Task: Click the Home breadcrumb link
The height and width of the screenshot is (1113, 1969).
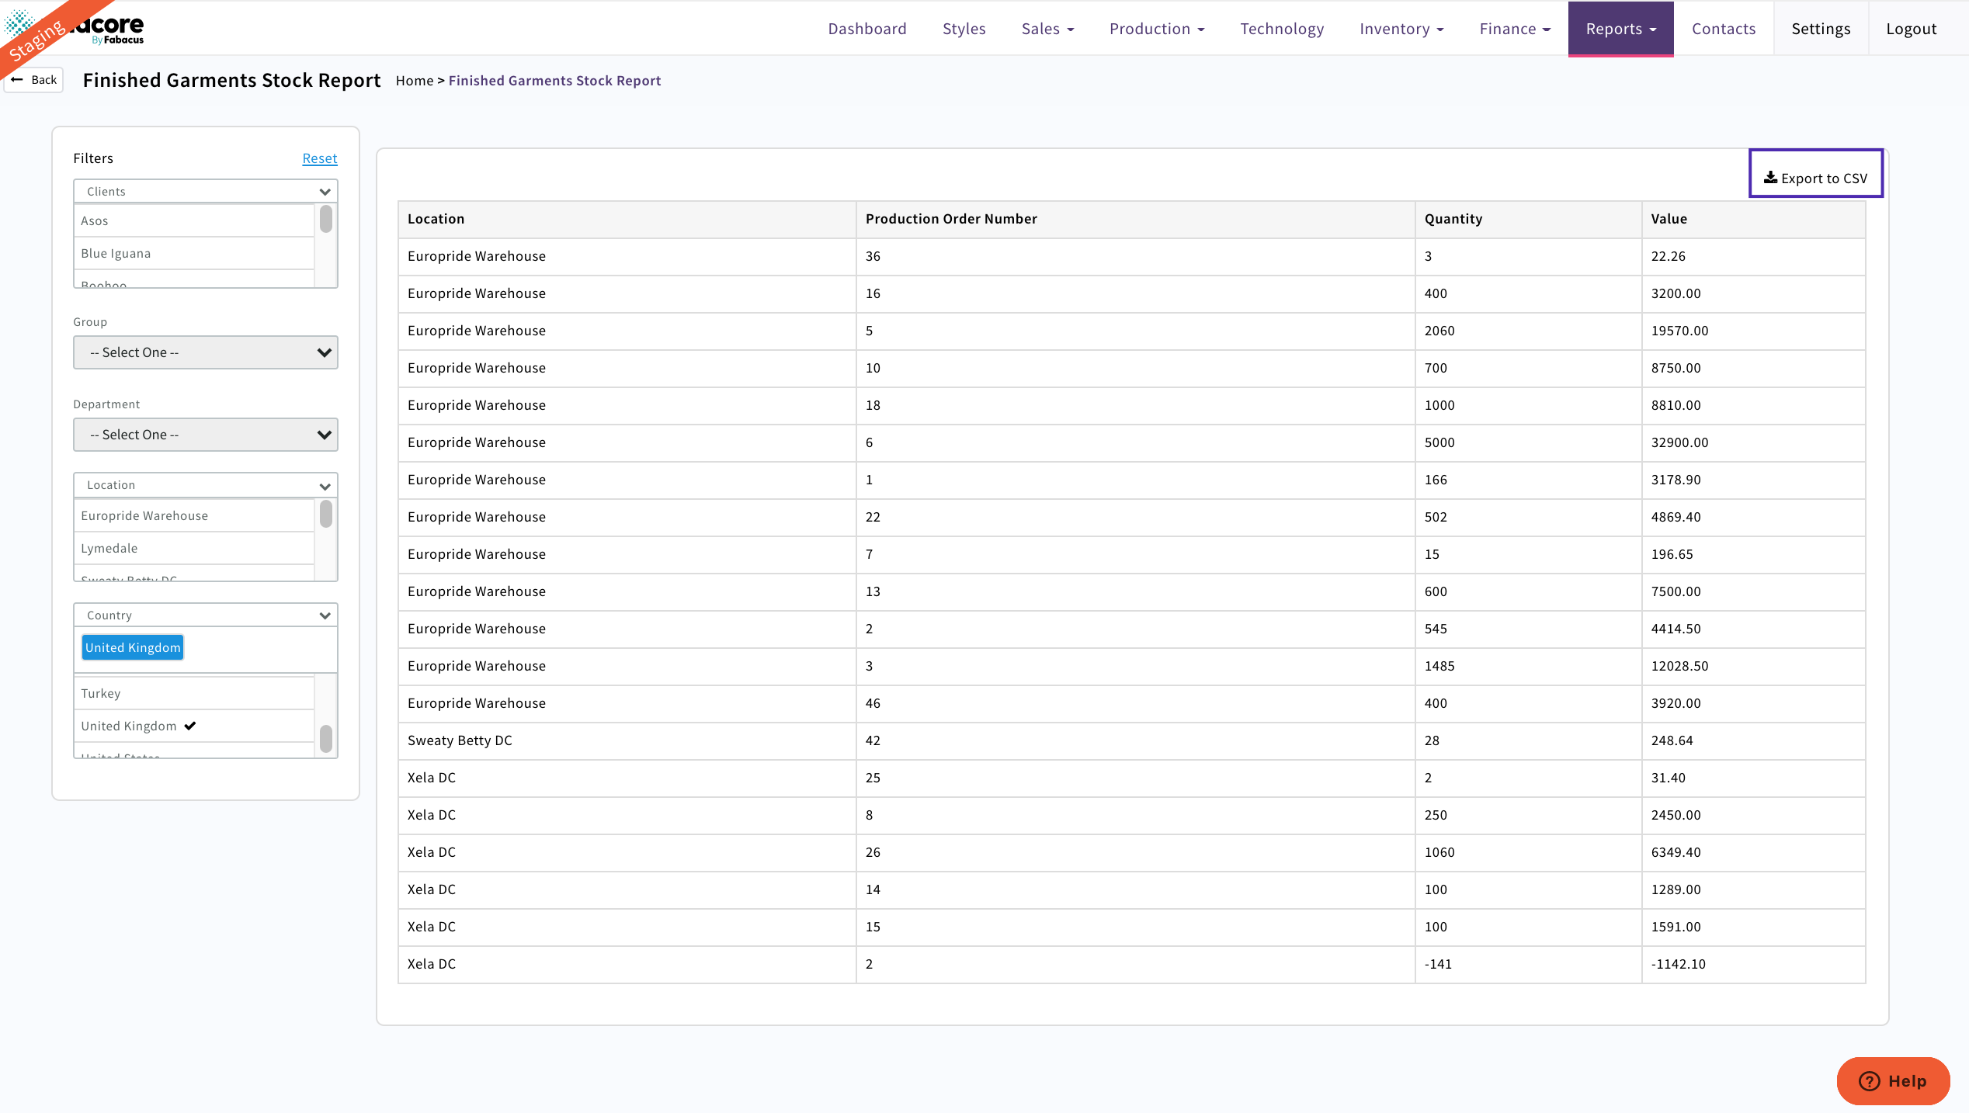Action: [414, 81]
